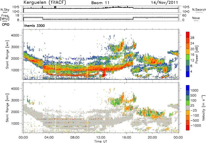Click the '08:00' time tick label
This screenshot has height=143, width=206.
coord(75,138)
